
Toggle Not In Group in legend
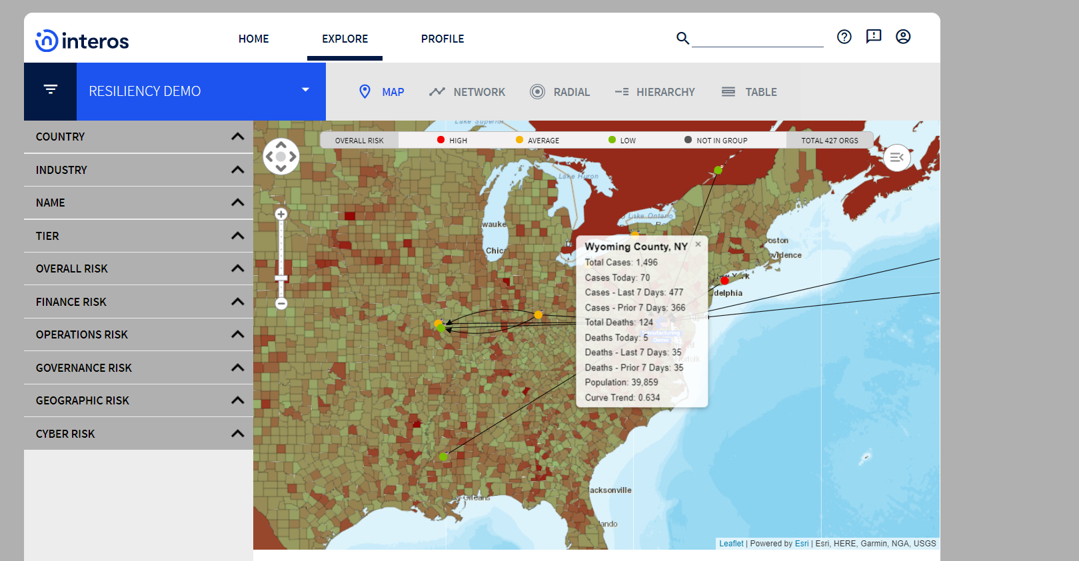(716, 141)
